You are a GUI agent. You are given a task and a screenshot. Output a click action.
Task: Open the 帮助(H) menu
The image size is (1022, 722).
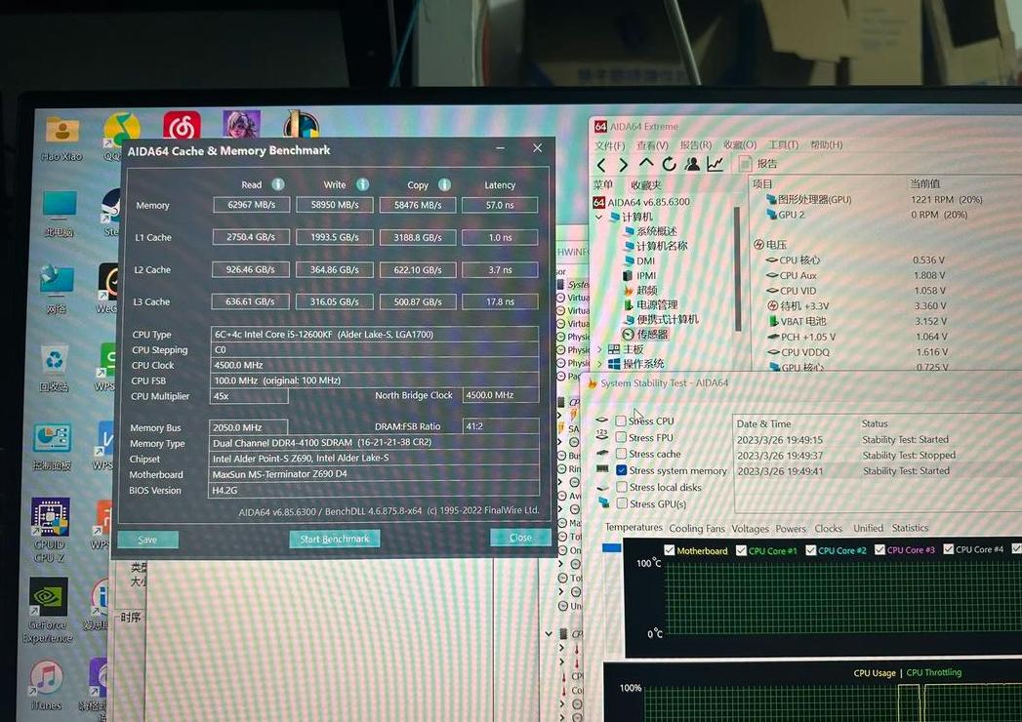tap(827, 144)
